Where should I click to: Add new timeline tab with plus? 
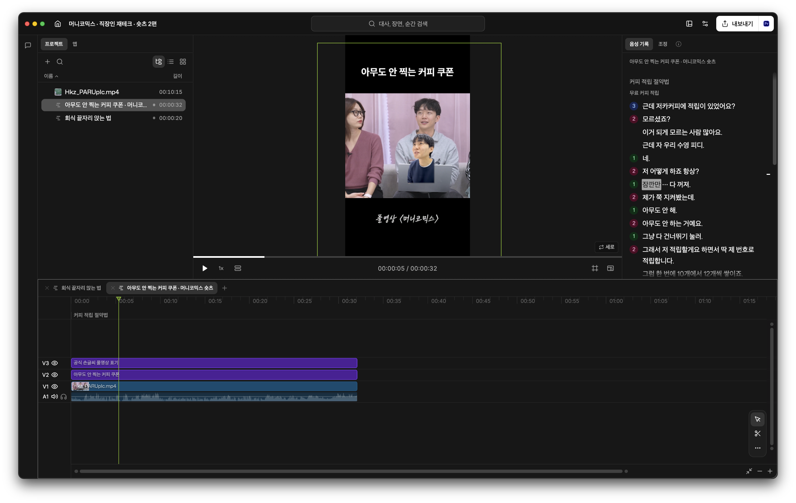tap(224, 288)
